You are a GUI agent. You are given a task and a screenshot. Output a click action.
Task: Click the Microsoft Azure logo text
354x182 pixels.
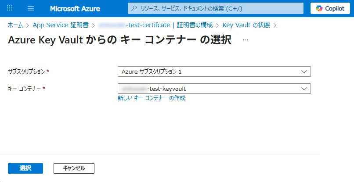click(75, 8)
